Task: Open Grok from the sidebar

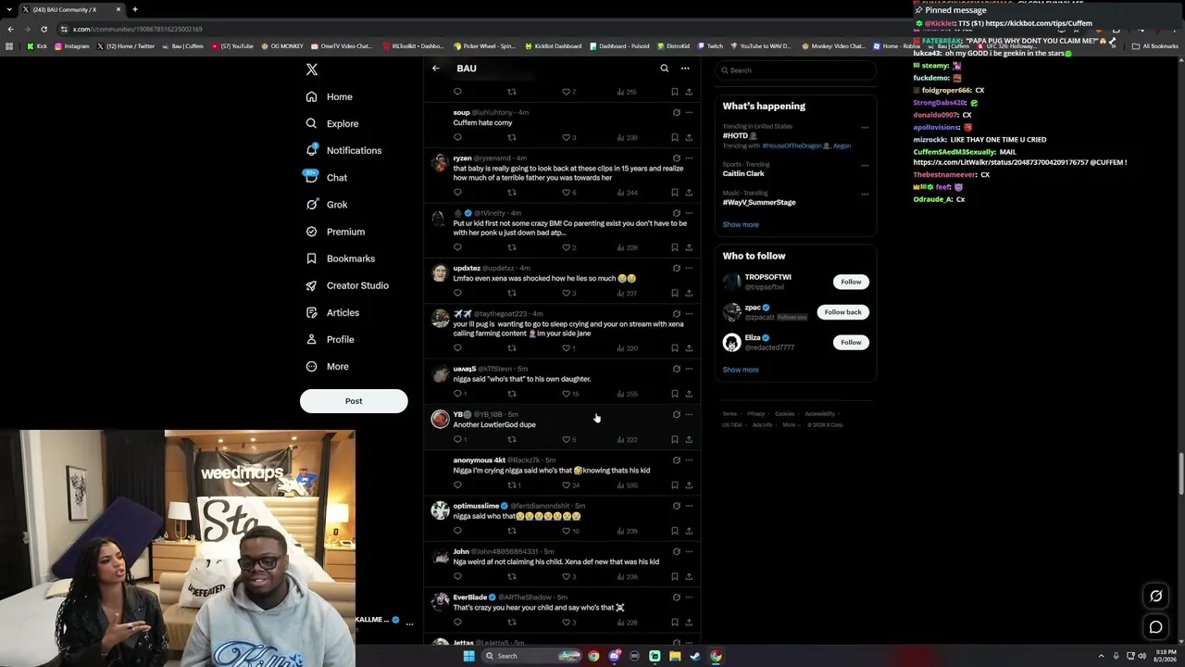Action: pyautogui.click(x=327, y=205)
